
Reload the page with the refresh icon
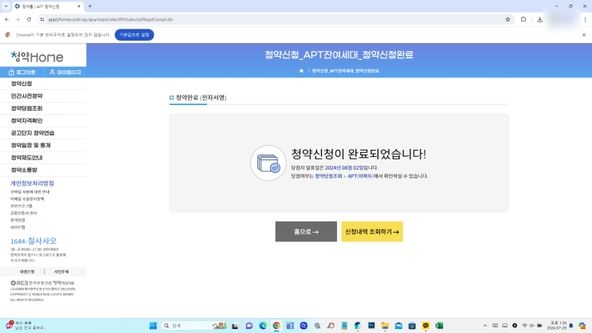tap(29, 20)
